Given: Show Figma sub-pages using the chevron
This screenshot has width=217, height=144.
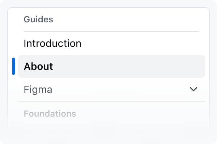Looking at the screenshot, I should click(x=193, y=89).
